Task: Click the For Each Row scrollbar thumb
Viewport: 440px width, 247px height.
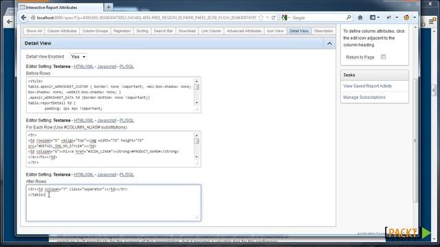Action: (x=197, y=141)
